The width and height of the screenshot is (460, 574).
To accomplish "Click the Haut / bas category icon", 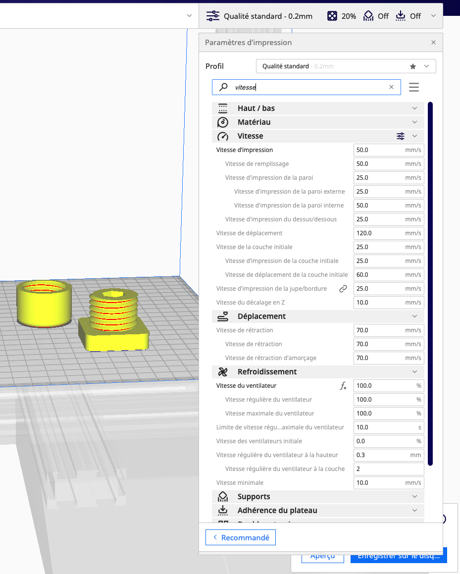I will pos(223,108).
